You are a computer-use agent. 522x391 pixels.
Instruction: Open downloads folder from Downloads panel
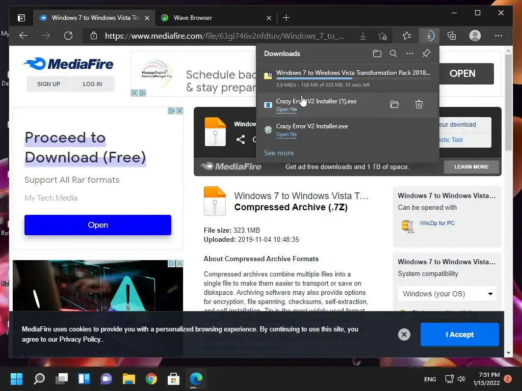pyautogui.click(x=377, y=53)
